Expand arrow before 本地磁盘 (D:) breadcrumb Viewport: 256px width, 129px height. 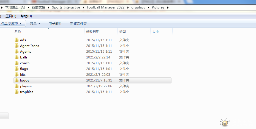click(x=2, y=7)
